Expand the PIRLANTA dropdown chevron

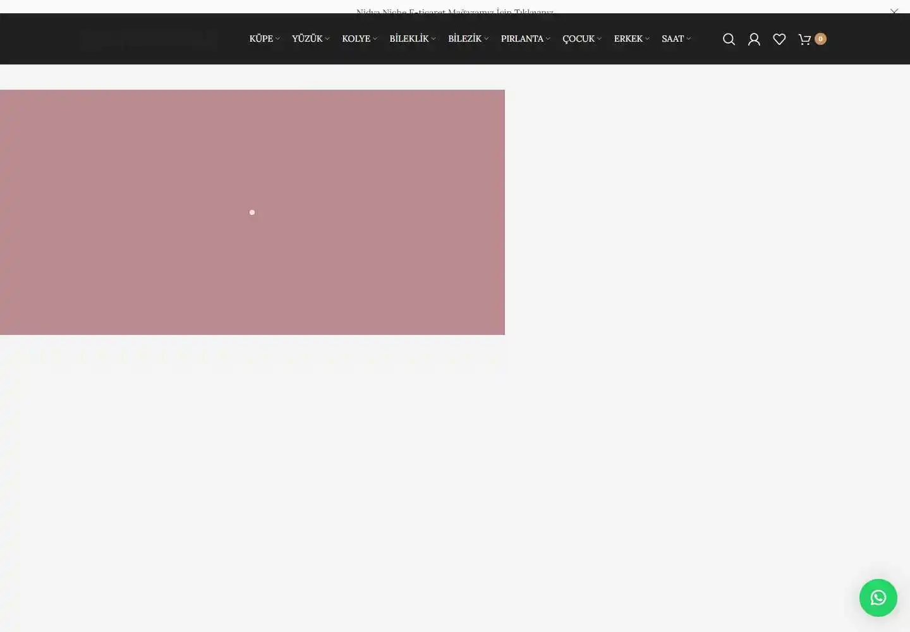point(548,39)
